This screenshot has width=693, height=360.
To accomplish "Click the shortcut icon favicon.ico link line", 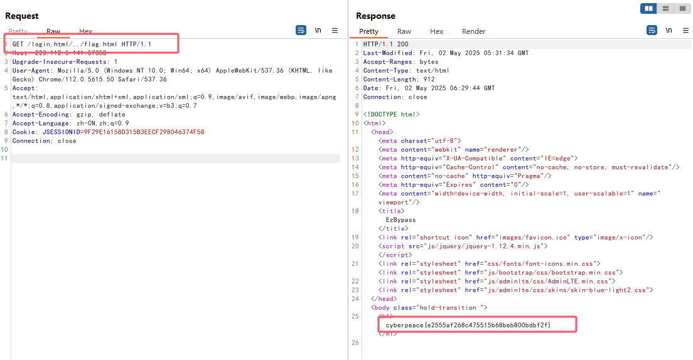I will [x=516, y=237].
